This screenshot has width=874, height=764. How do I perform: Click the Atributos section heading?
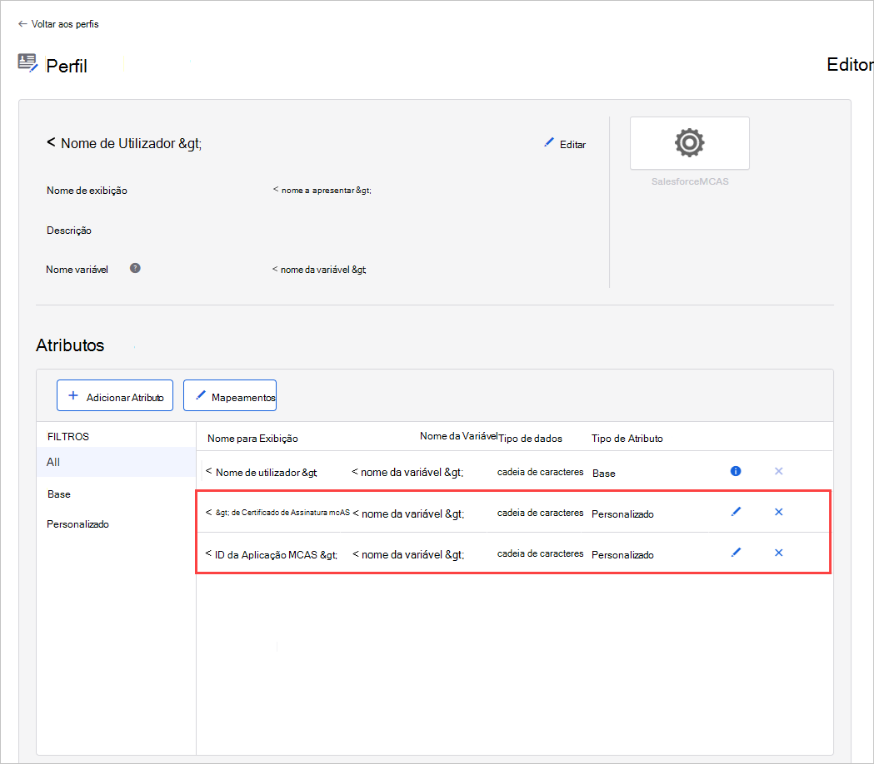70,345
